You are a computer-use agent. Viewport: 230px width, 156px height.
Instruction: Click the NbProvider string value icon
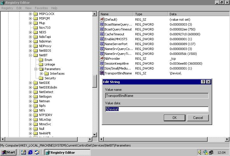pyautogui.click(x=102, y=59)
